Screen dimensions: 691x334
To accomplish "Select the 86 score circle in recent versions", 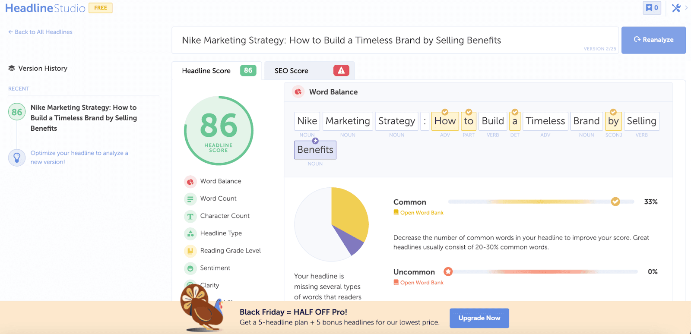I will [x=17, y=112].
